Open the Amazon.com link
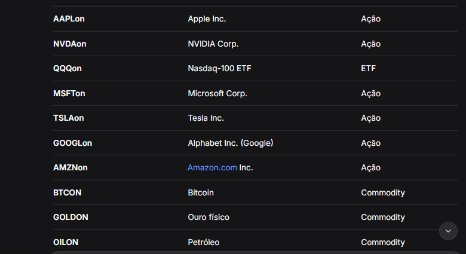This screenshot has width=466, height=254. (x=212, y=167)
